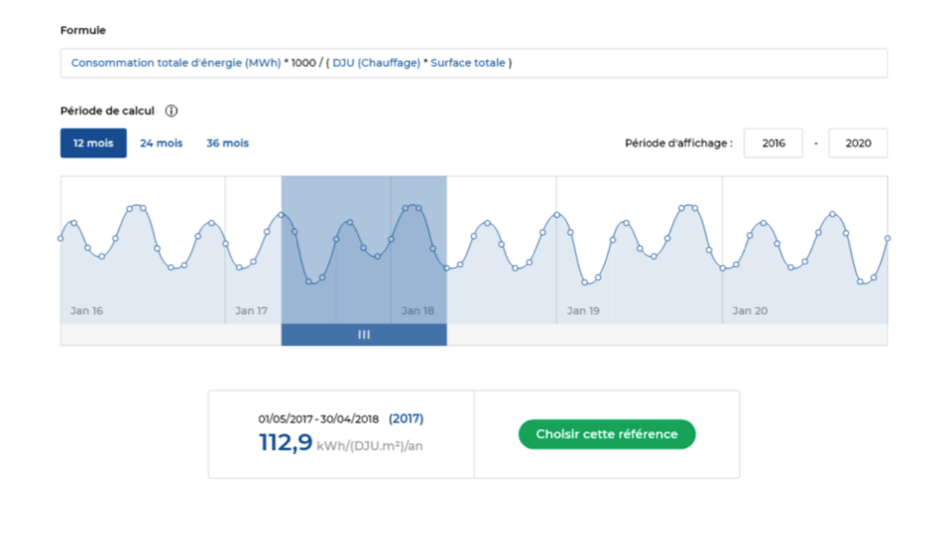Click the Jan 20 label on chart

click(x=749, y=311)
